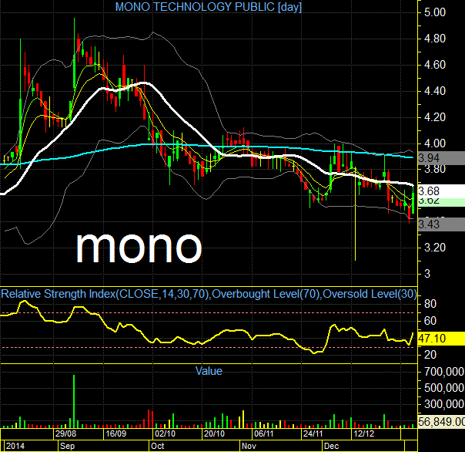Click the 60 RSI axis label

(430, 321)
